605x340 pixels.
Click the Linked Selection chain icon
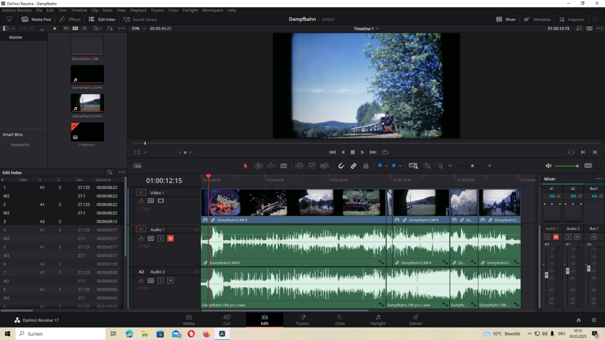[x=353, y=166]
